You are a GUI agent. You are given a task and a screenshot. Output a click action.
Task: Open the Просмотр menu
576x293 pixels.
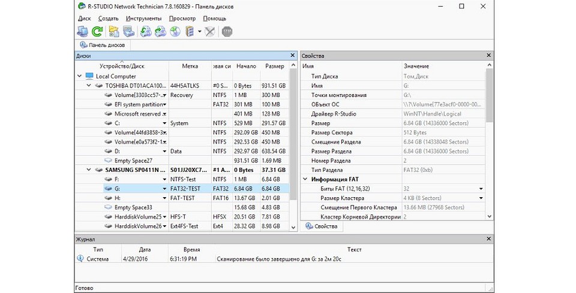click(x=182, y=19)
